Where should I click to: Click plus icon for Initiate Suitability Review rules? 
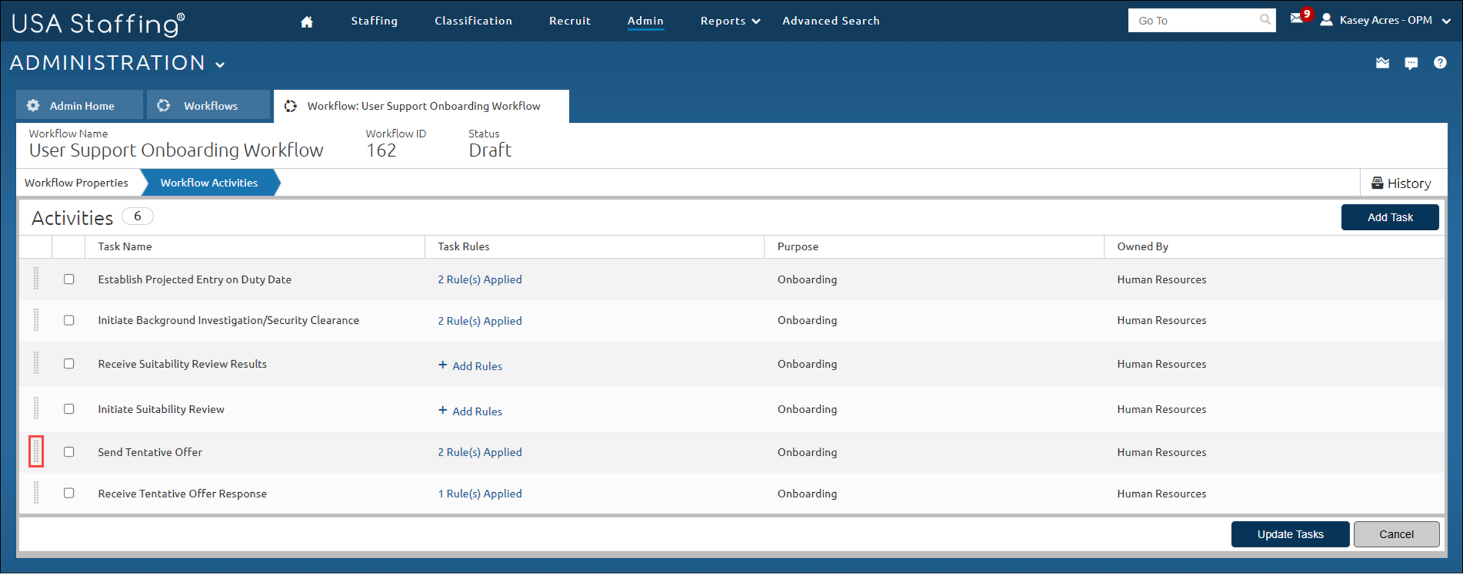tap(442, 410)
